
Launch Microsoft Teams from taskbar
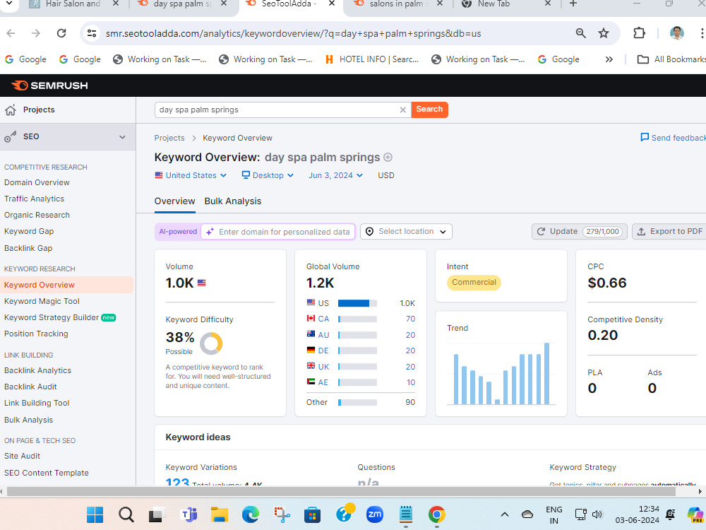pos(189,514)
